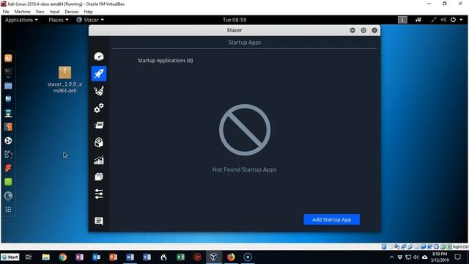Open Excel from the Windows taskbar
The image size is (469, 264).
pyautogui.click(x=180, y=257)
